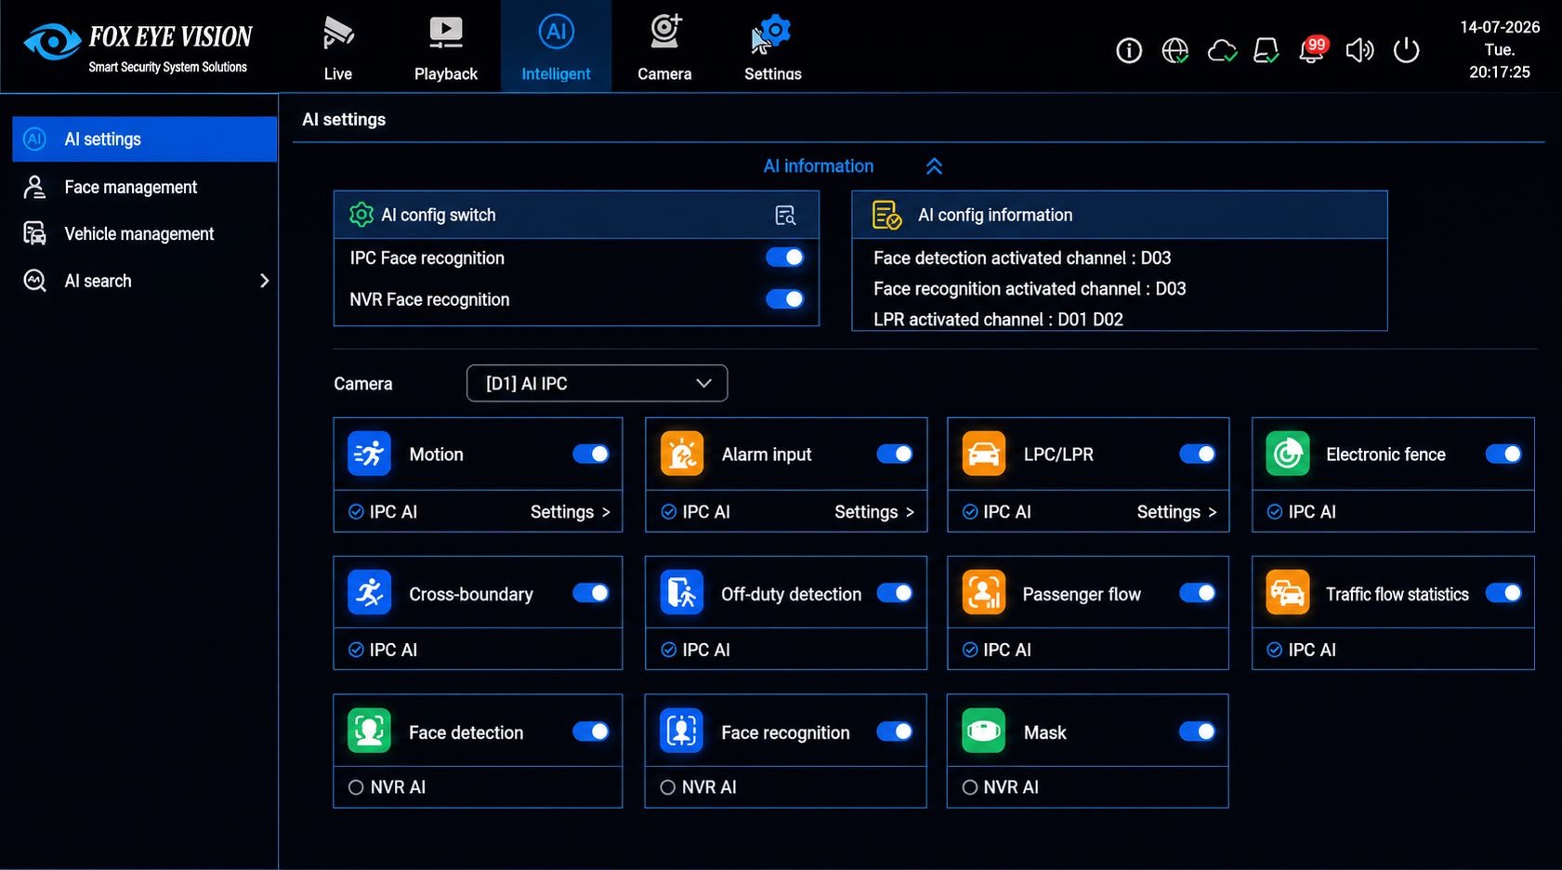Click the AI information heading
Image resolution: width=1562 pixels, height=870 pixels.
[x=819, y=166]
